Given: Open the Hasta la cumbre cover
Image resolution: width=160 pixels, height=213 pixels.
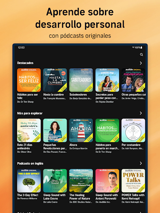Looking at the screenshot, I should (55, 80).
